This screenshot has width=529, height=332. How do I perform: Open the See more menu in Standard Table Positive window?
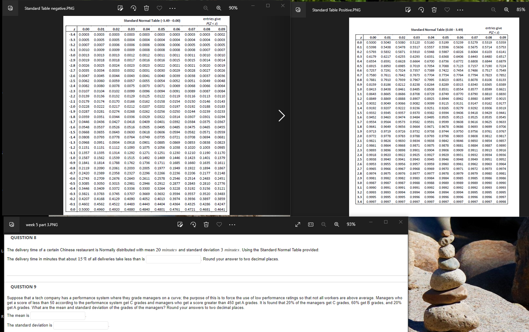(x=460, y=10)
